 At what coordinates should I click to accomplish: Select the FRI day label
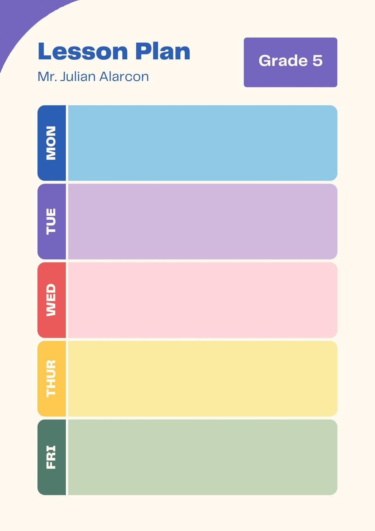51,457
